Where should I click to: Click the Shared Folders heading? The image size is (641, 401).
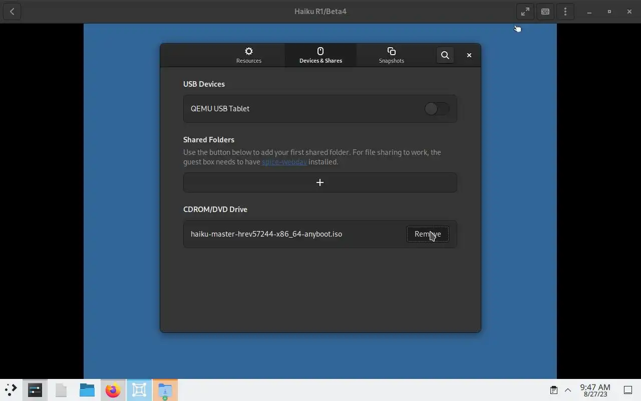click(x=209, y=140)
